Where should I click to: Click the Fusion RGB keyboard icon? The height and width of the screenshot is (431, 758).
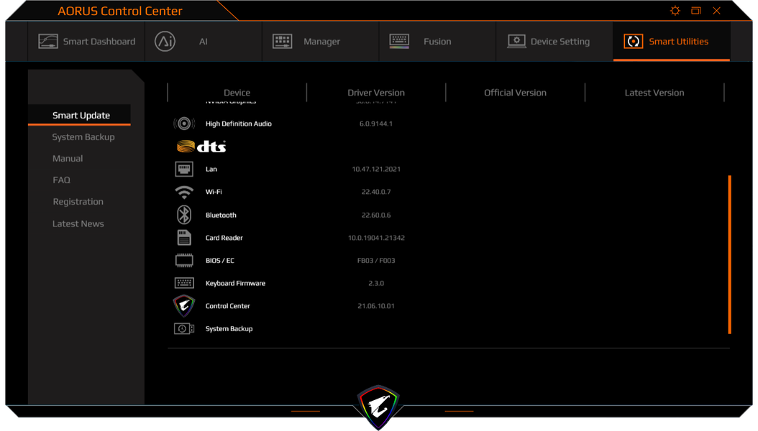(399, 42)
